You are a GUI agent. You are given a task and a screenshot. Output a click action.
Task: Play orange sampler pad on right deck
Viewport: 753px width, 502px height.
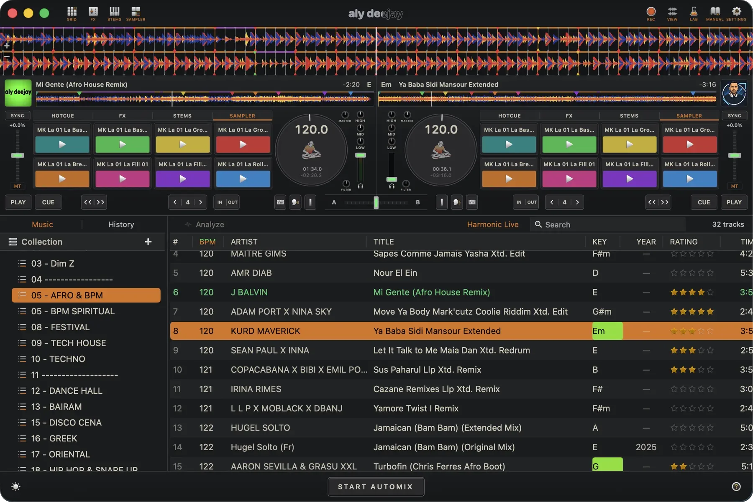[509, 179]
